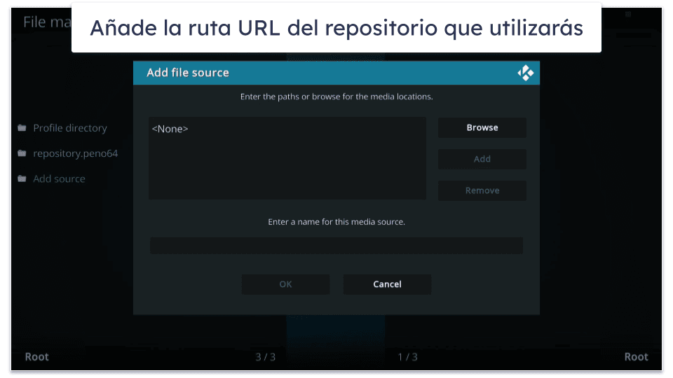Open the Profile directory entry
This screenshot has height=378, width=673.
70,128
